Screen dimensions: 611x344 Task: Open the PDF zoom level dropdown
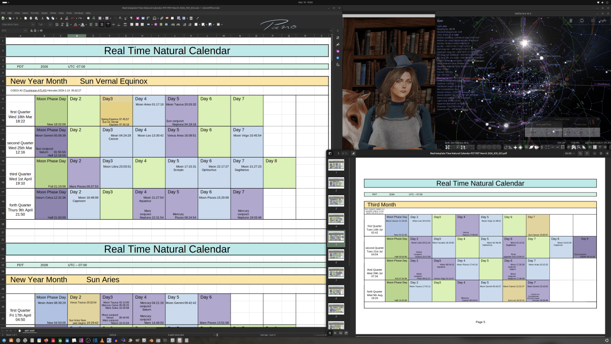point(568,153)
